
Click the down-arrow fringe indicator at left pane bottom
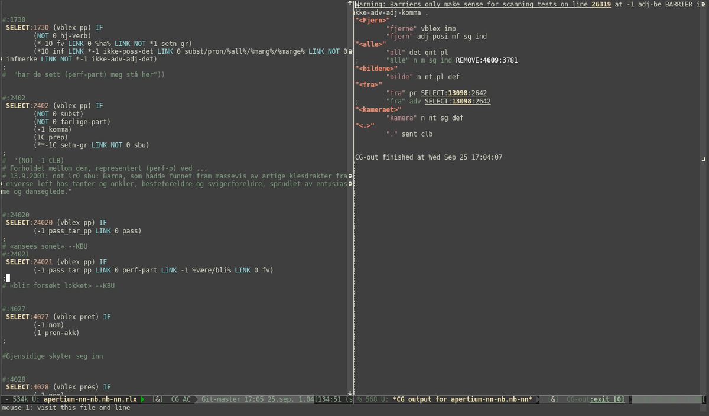point(351,392)
